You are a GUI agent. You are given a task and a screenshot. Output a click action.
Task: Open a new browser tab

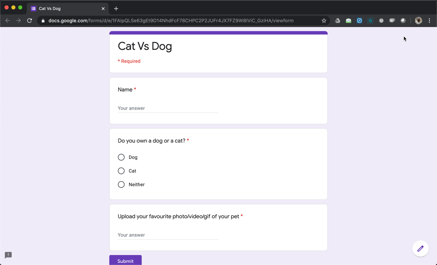click(x=116, y=9)
